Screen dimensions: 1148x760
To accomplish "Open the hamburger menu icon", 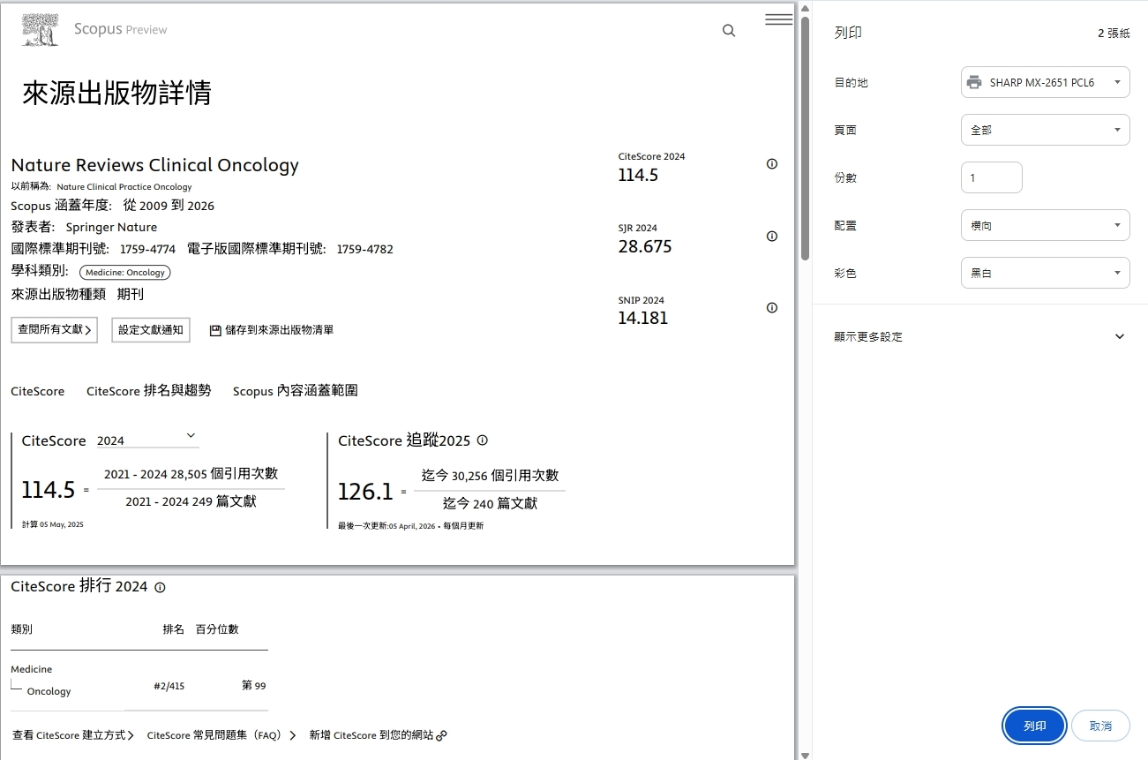I will pyautogui.click(x=778, y=19).
